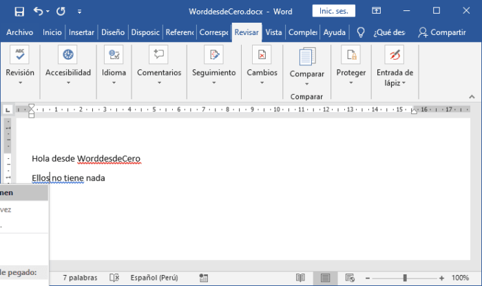Click the zoom out minus button
Image resolution: width=482 pixels, height=286 pixels.
coord(367,278)
